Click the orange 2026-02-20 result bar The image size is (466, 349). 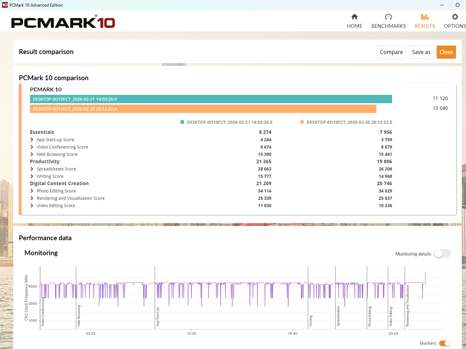click(203, 109)
